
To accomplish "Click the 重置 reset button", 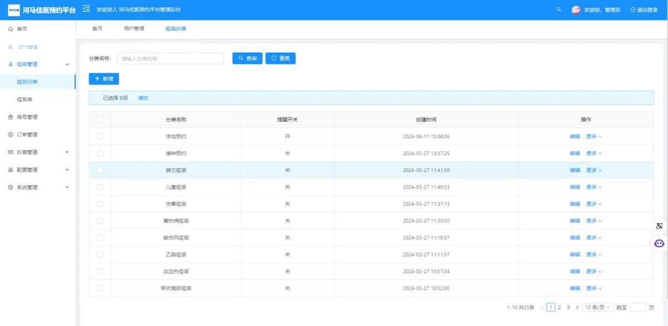I will [281, 58].
